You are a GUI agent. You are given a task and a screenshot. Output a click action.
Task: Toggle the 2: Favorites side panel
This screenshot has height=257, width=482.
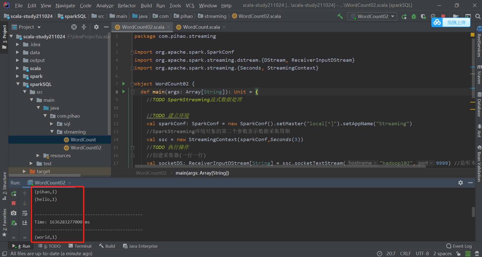[4, 222]
